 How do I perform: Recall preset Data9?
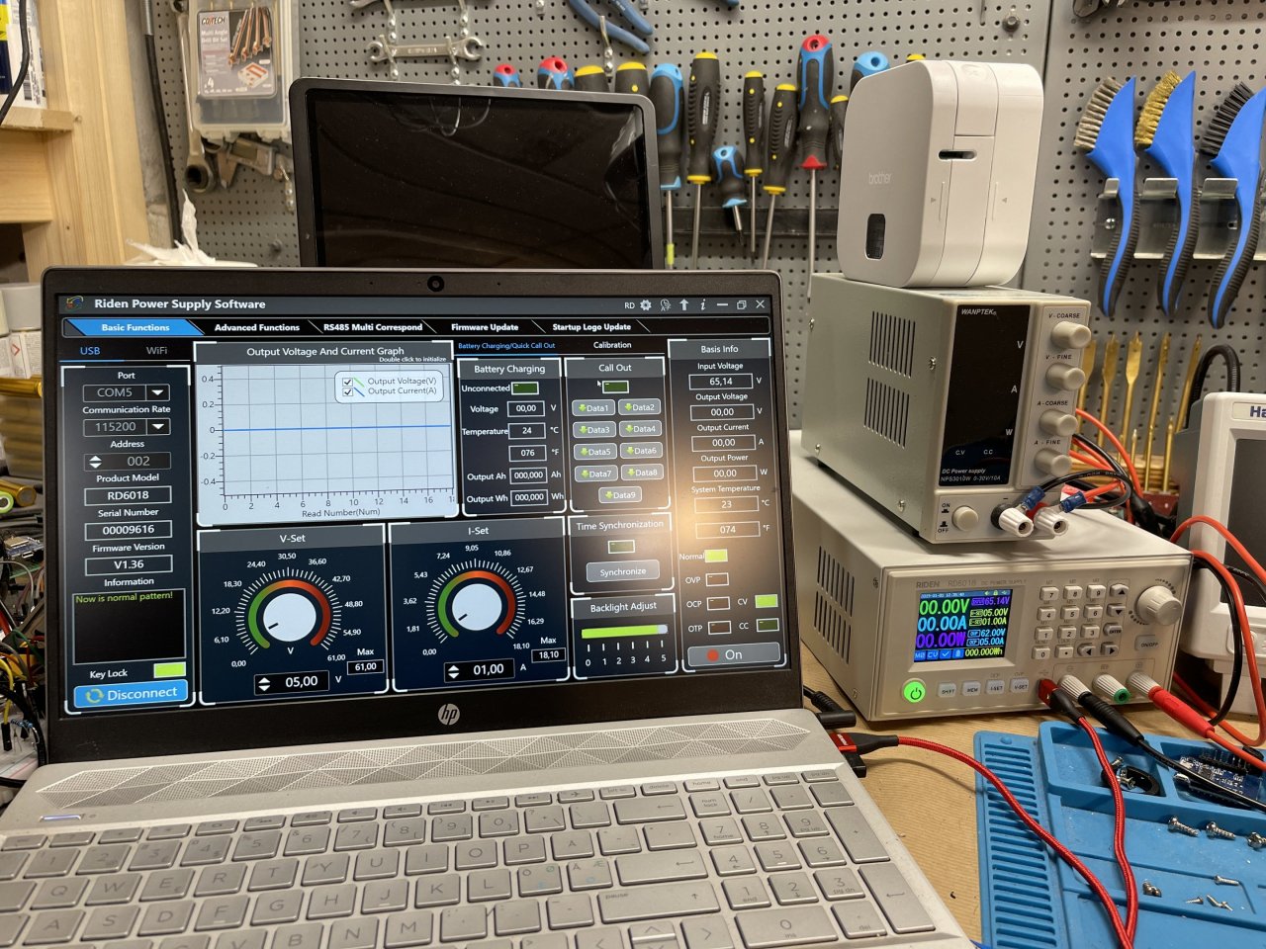(x=620, y=495)
